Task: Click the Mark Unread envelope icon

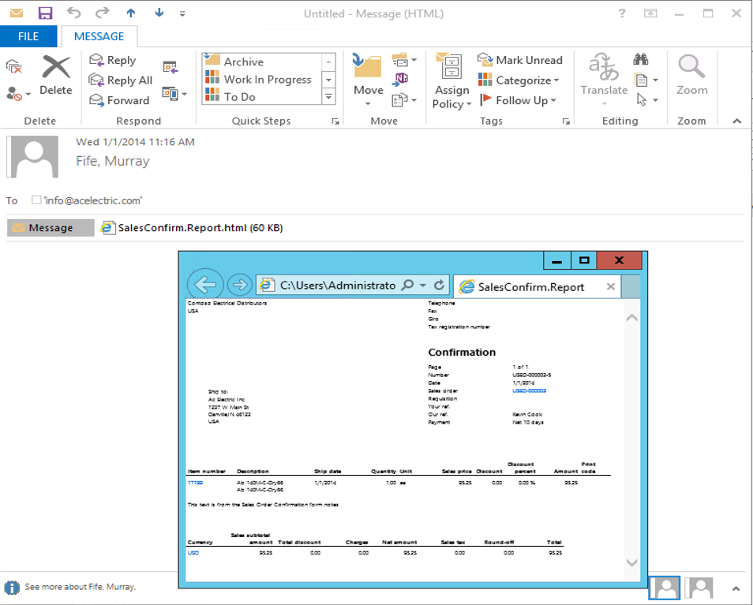Action: [x=485, y=60]
